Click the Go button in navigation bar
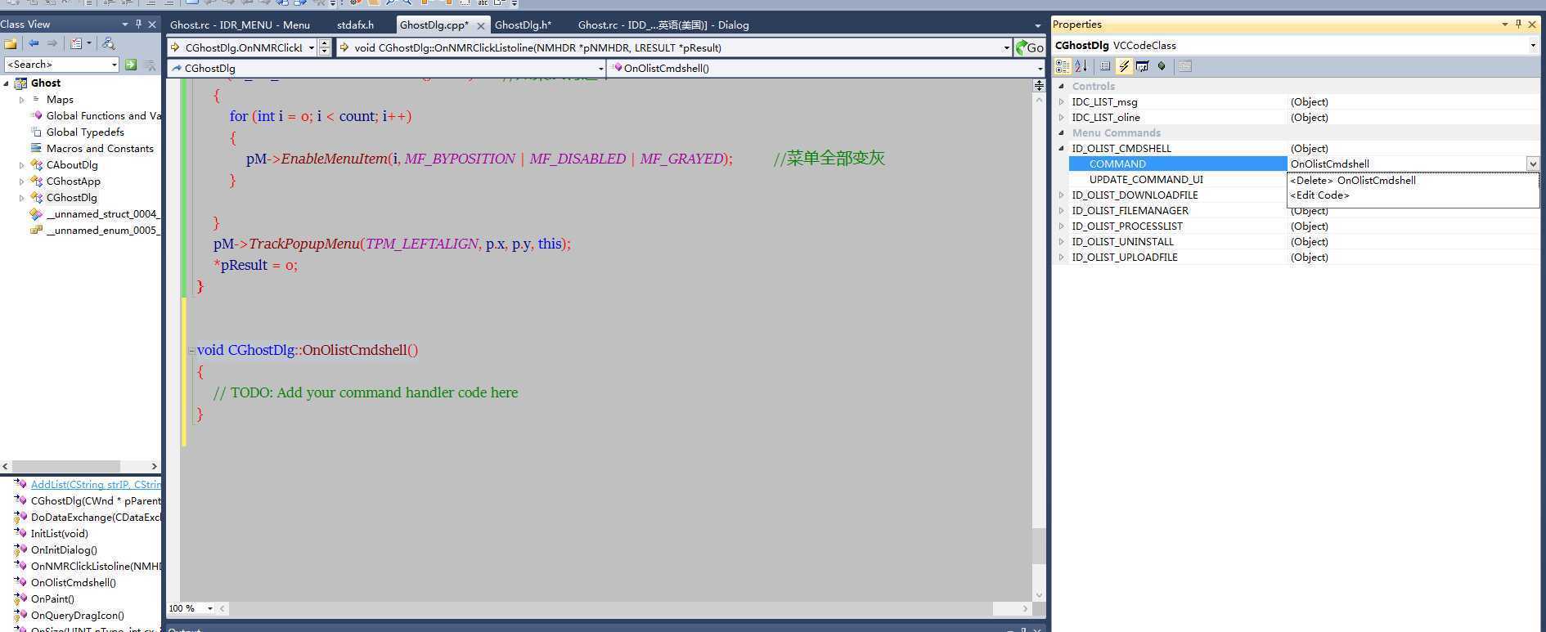Screen dimensions: 1546x632 pos(1029,47)
